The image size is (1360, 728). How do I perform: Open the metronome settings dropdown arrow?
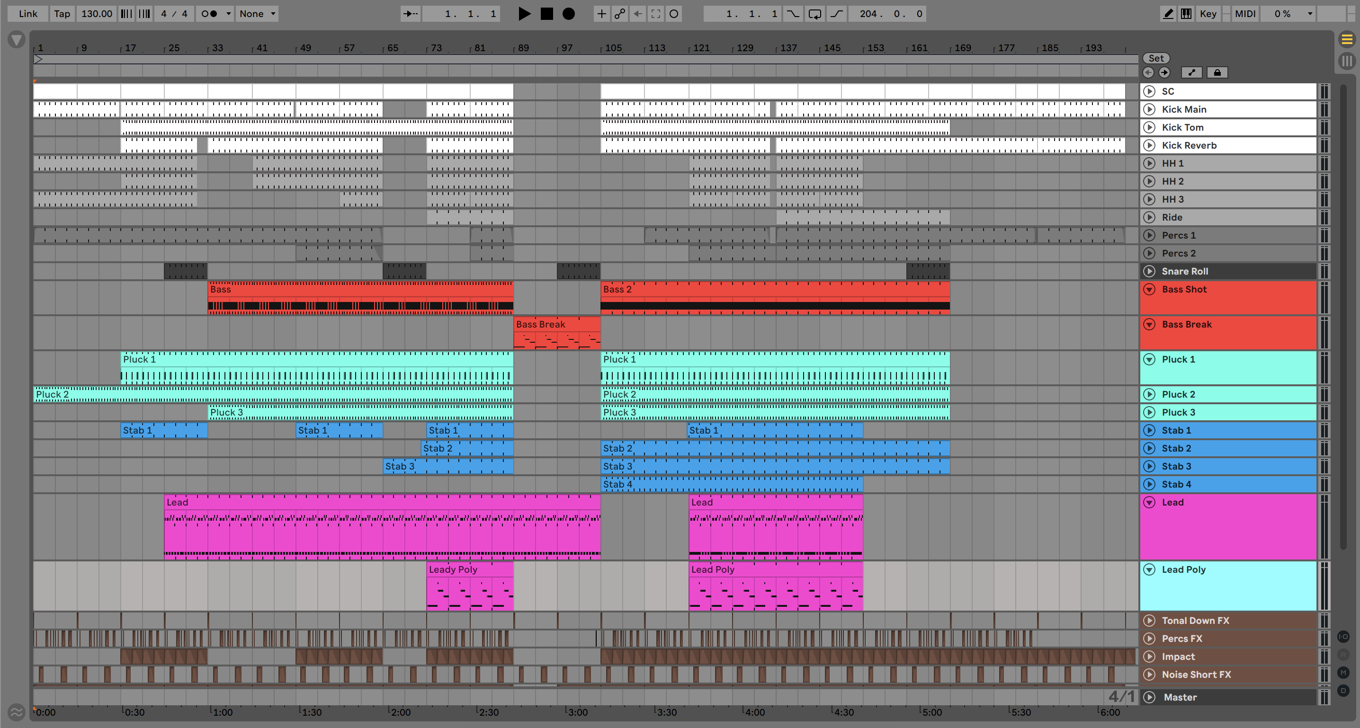pyautogui.click(x=229, y=14)
